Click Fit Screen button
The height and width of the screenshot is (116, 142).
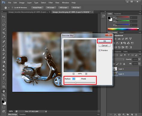click(51, 7)
